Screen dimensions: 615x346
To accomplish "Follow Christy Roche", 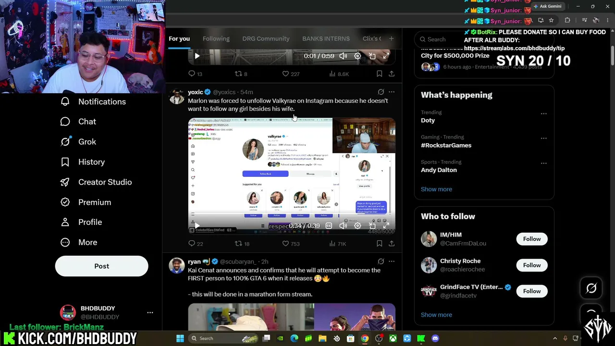I will (x=532, y=265).
